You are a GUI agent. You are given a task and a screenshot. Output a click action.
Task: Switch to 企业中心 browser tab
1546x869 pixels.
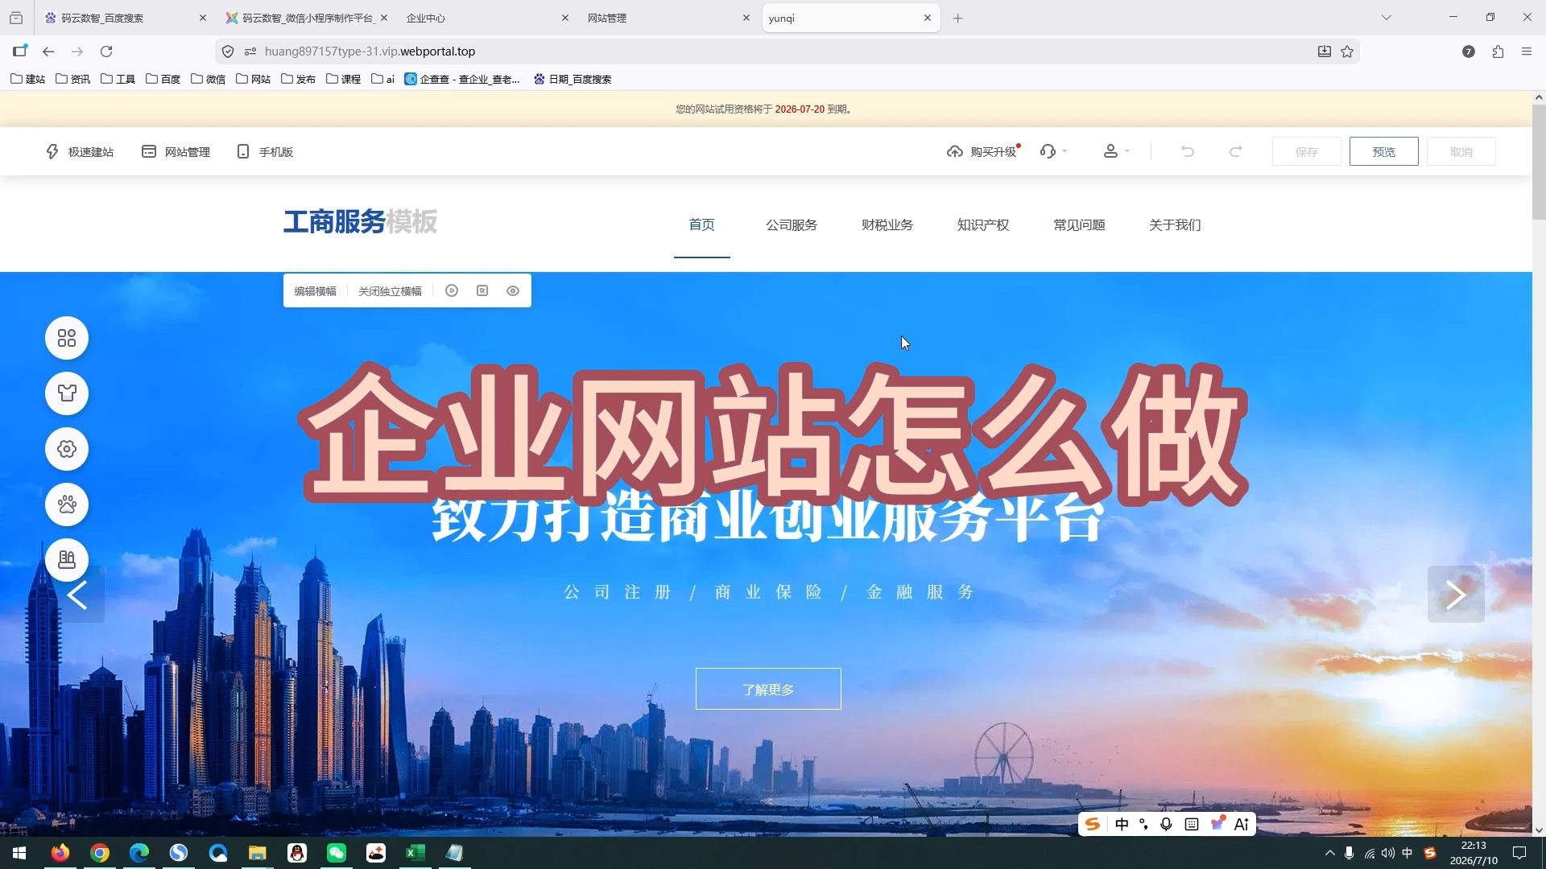click(486, 18)
